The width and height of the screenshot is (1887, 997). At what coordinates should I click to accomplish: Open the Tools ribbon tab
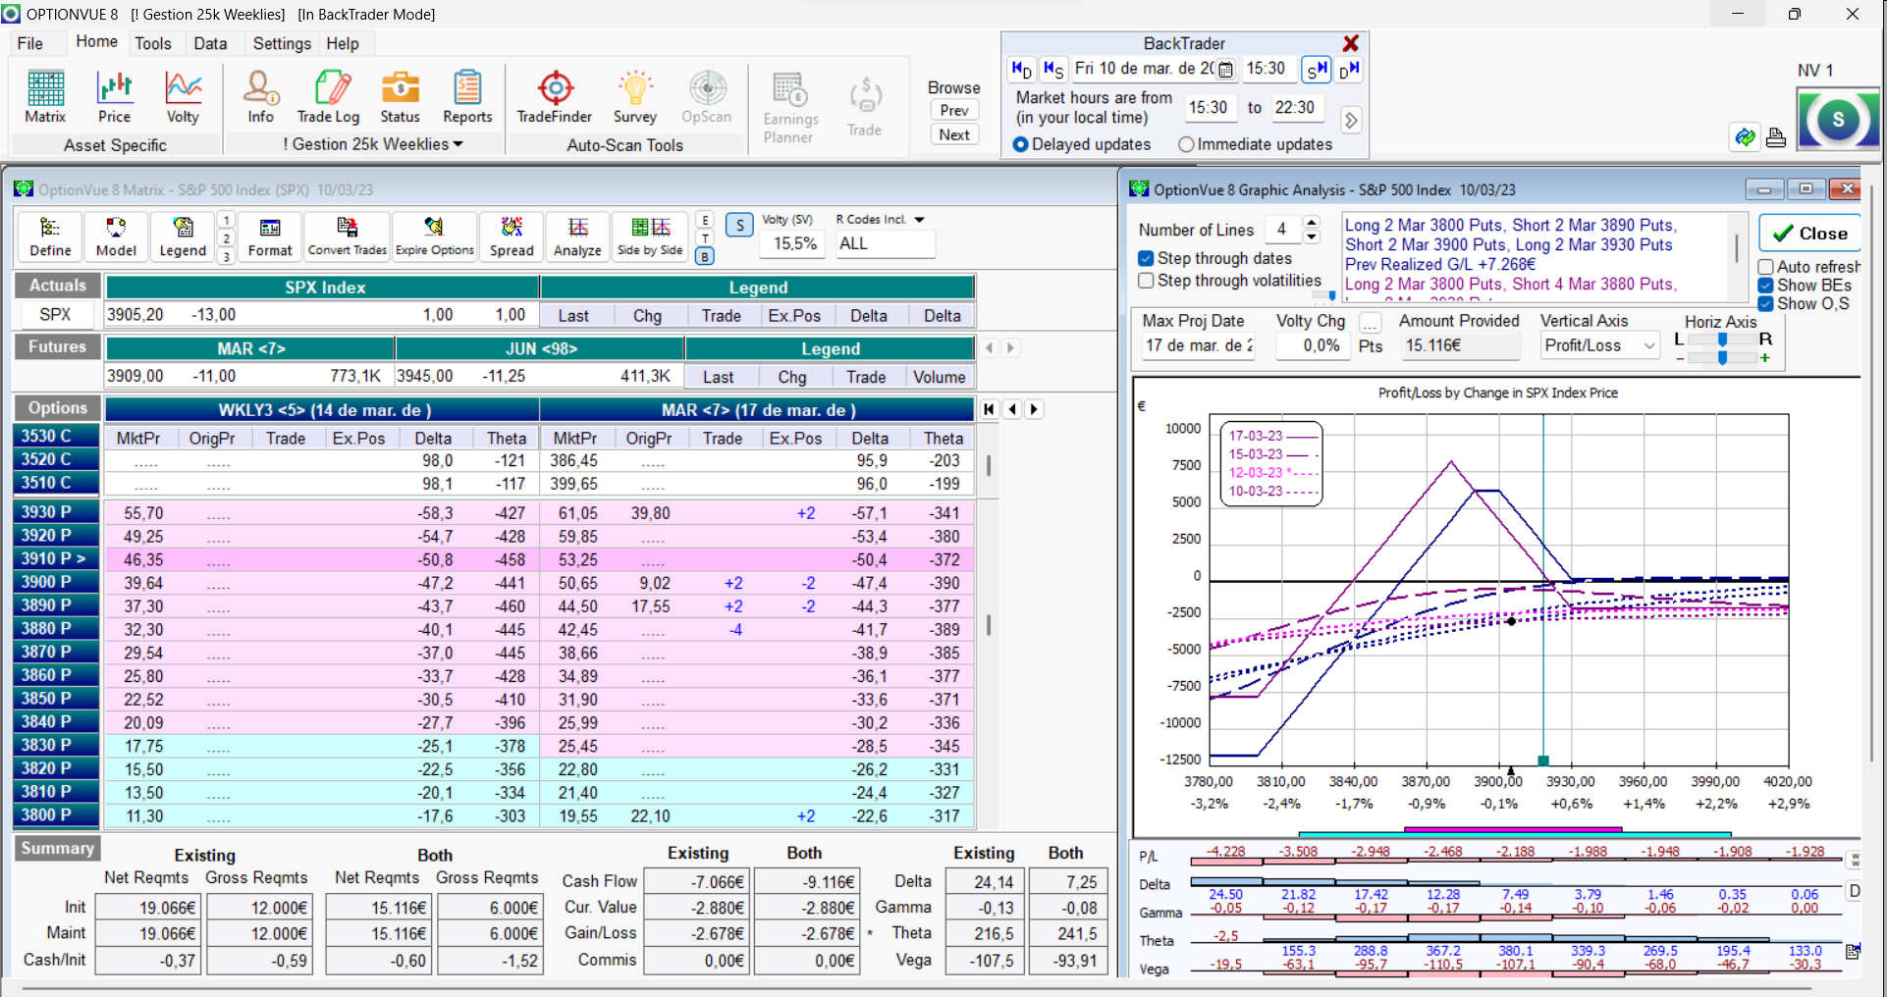[153, 43]
